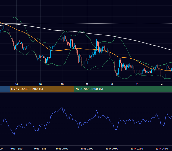Click the 20 hour label on price chart axis
Image resolution: width=172 pixels, height=151 pixels.
click(62, 84)
